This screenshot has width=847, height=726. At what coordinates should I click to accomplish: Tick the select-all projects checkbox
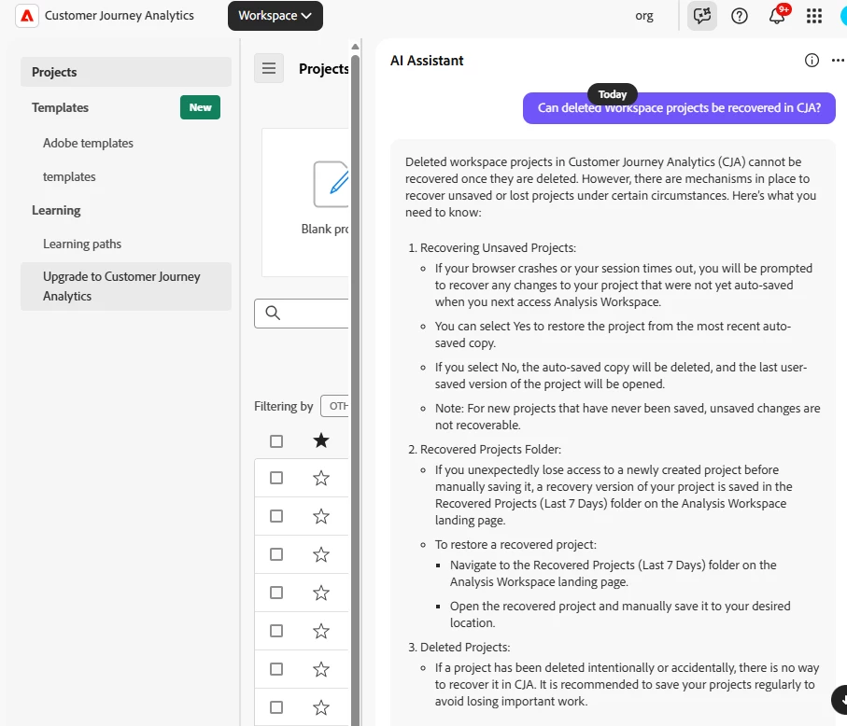[276, 441]
